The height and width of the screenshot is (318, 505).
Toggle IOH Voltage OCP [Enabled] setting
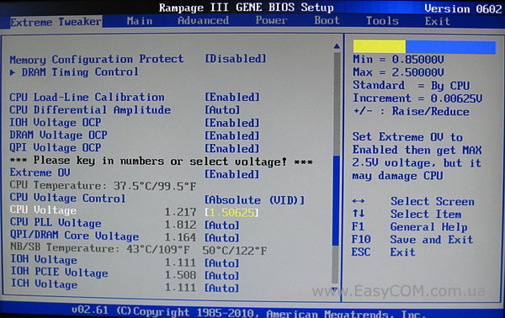232,123
